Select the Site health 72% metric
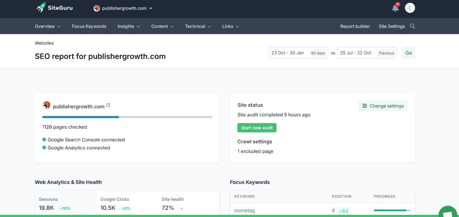 click(188, 204)
